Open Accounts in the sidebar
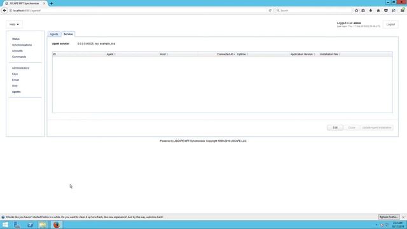The height and width of the screenshot is (229, 407). click(x=17, y=51)
